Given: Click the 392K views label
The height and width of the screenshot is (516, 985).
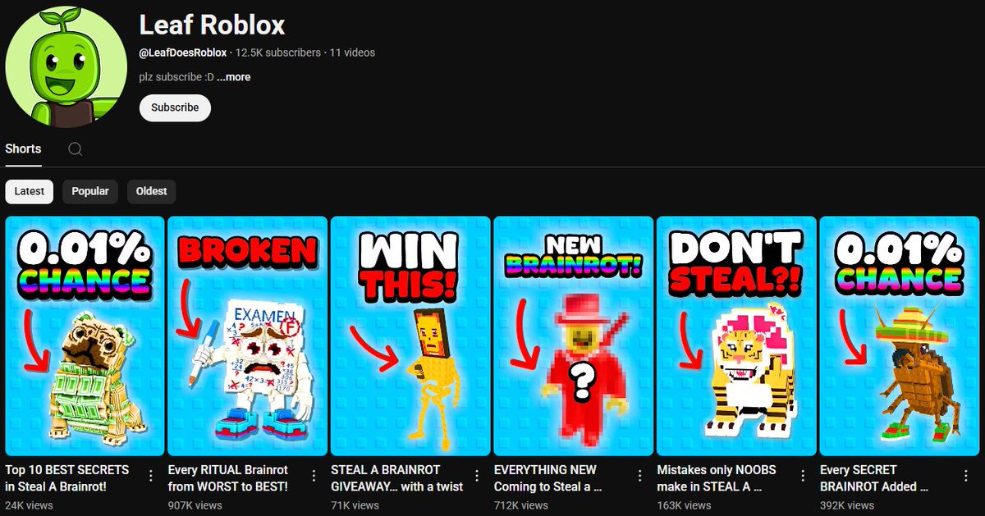Looking at the screenshot, I should 847,505.
